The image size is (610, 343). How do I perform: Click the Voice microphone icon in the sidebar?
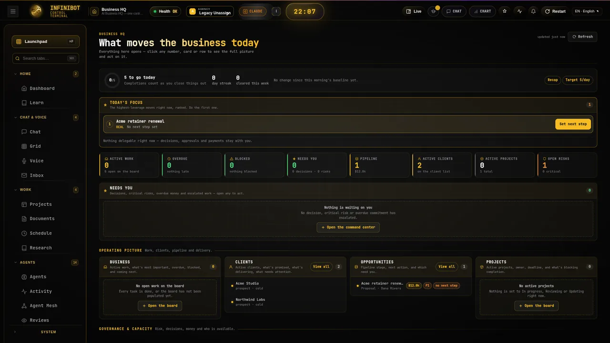(24, 161)
